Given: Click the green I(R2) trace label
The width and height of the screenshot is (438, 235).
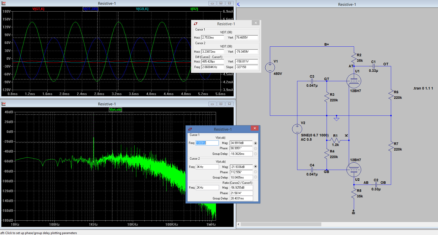Looking at the screenshot, I should (x=194, y=9).
